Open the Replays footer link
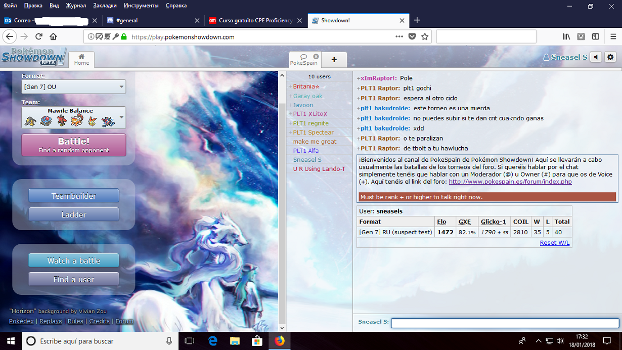The height and width of the screenshot is (350, 622). pyautogui.click(x=51, y=321)
